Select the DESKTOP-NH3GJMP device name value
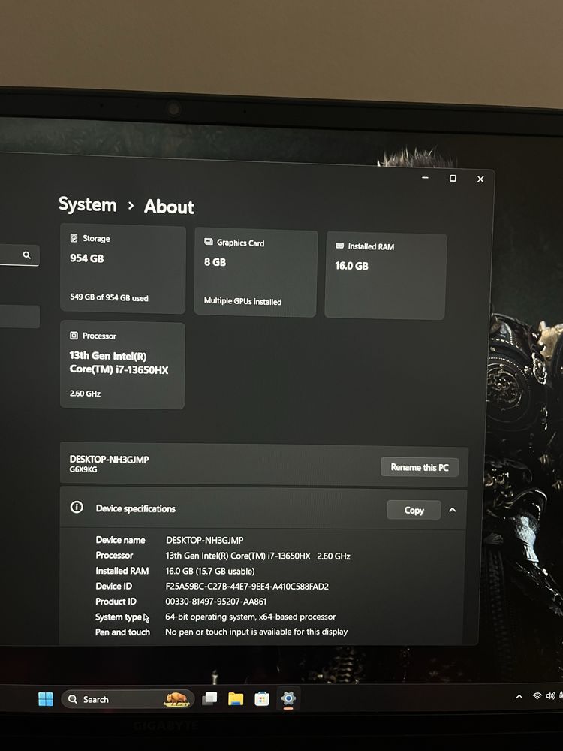The height and width of the screenshot is (751, 563). (204, 540)
